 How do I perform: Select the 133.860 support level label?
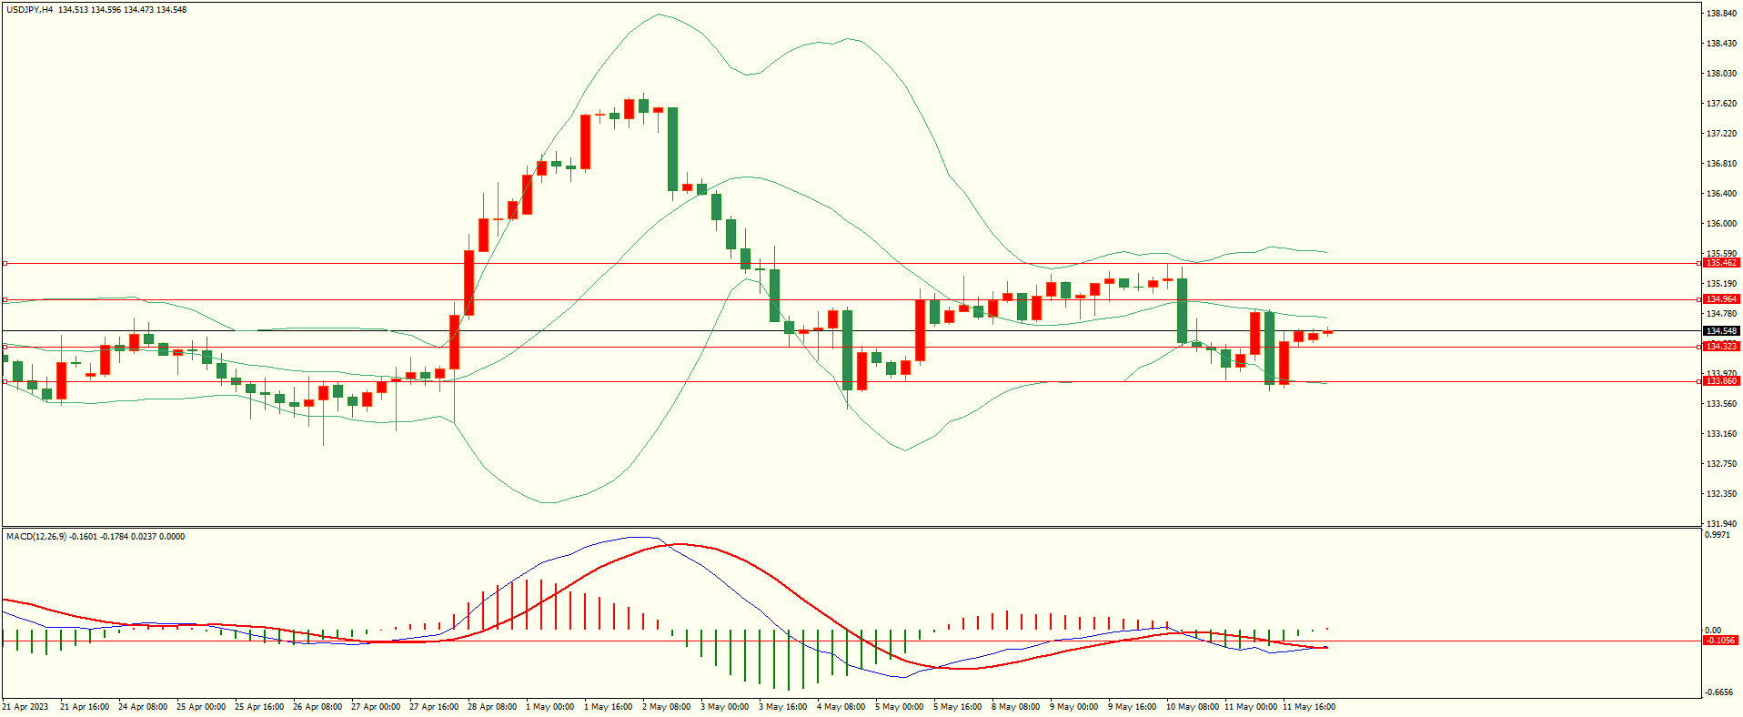click(1721, 381)
